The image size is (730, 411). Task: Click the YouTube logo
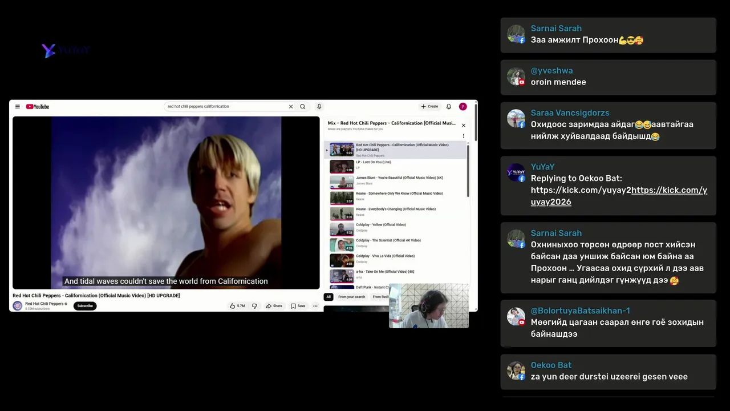pos(38,107)
